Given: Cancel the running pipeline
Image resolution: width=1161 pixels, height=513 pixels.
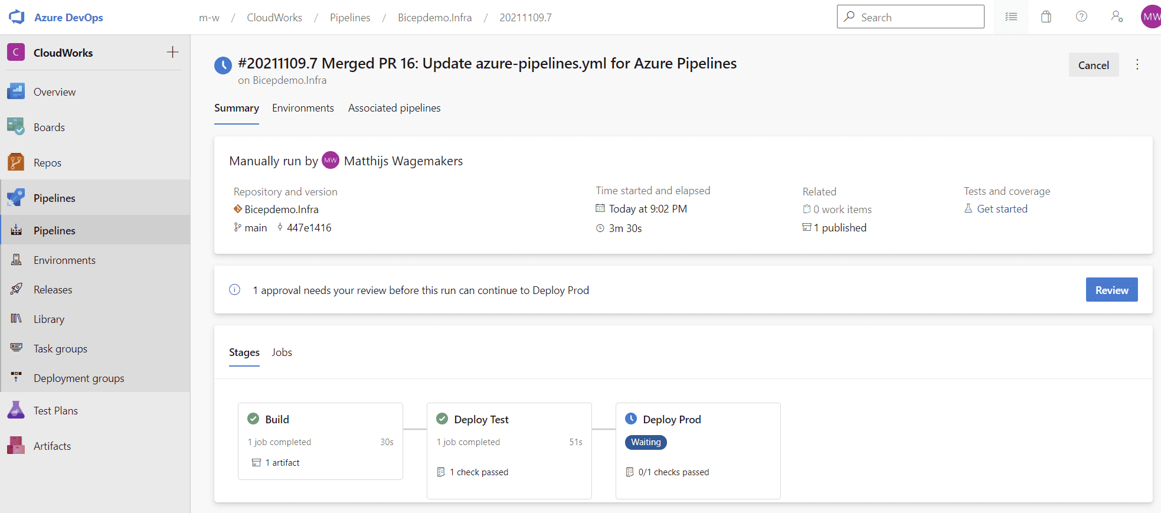Looking at the screenshot, I should click(1093, 65).
